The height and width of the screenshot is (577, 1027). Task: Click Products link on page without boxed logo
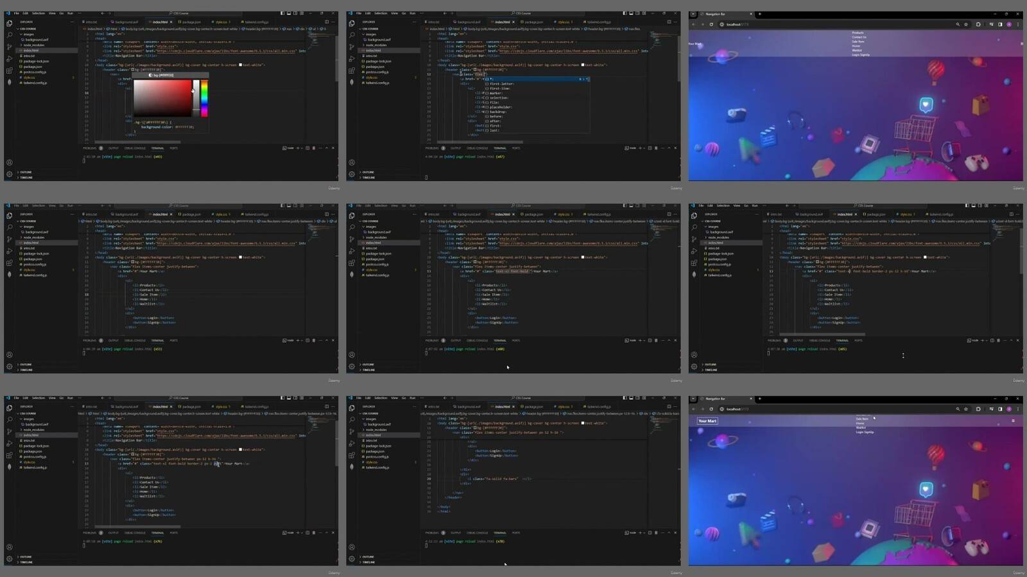click(x=858, y=33)
